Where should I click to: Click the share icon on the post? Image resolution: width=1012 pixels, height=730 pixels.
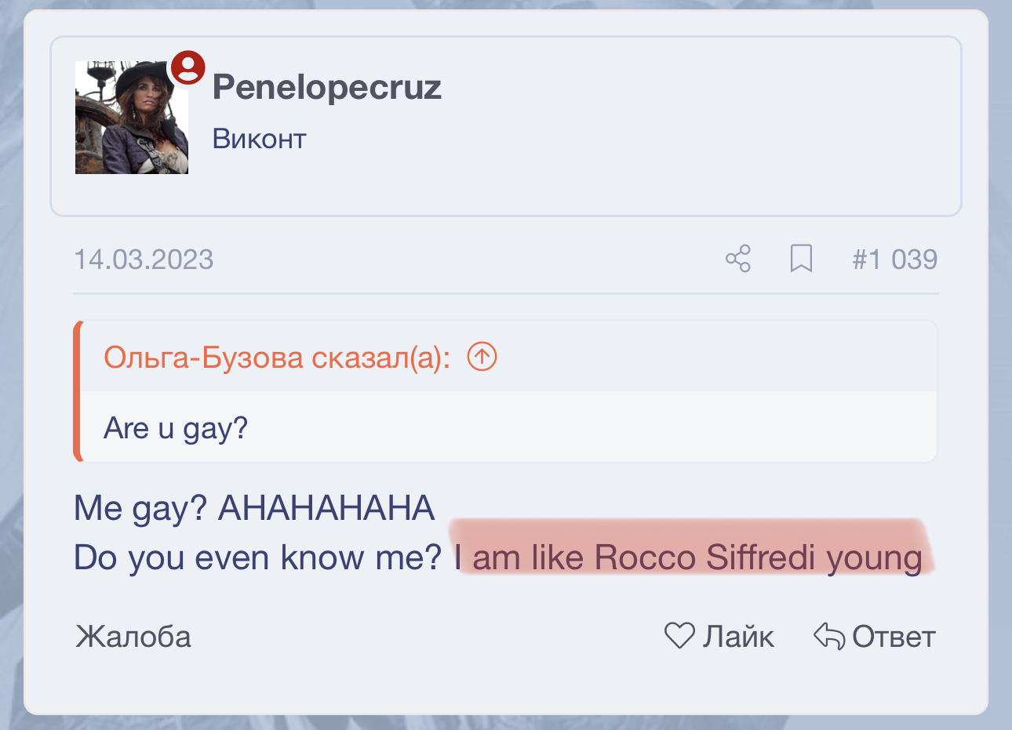pos(737,259)
